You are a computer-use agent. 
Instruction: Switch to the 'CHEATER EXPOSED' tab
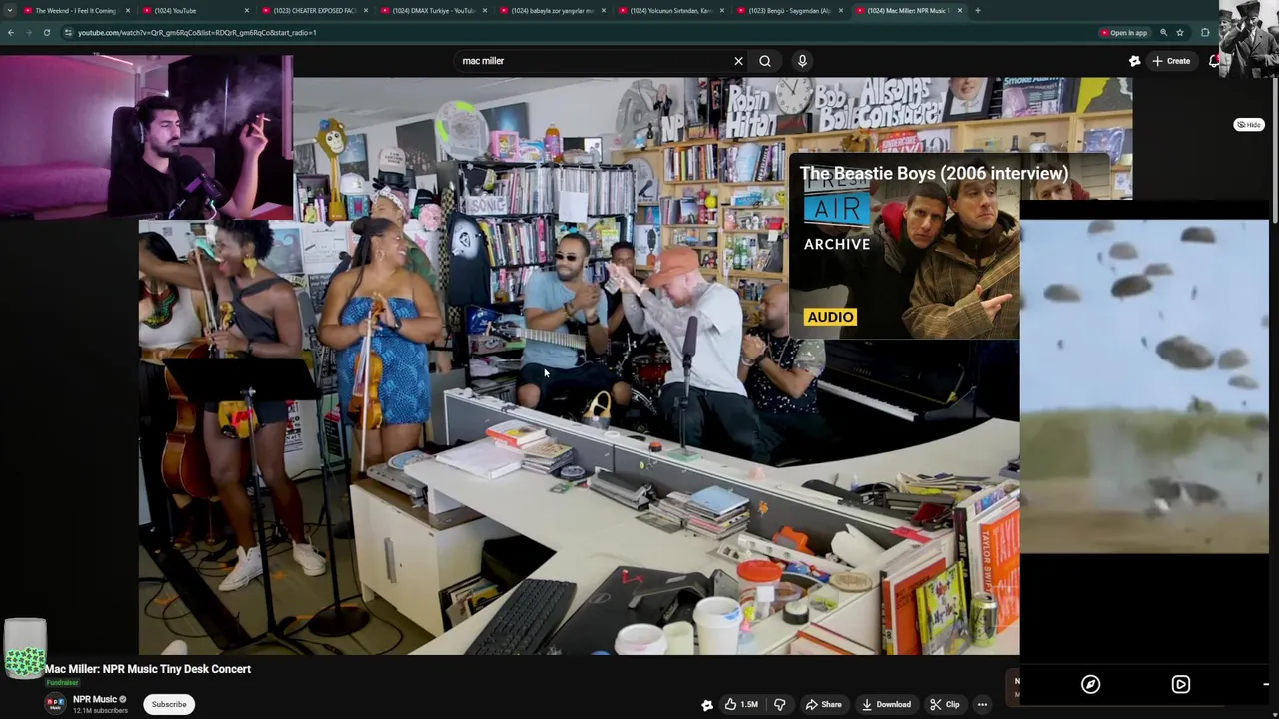point(314,10)
